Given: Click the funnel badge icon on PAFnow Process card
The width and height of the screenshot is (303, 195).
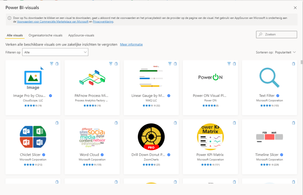Looking at the screenshot, I should pos(111,64).
